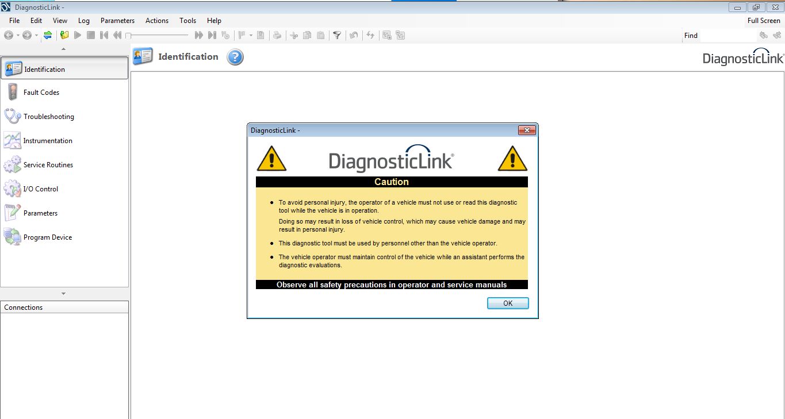Open the File menu
The image size is (785, 419).
[x=14, y=21]
